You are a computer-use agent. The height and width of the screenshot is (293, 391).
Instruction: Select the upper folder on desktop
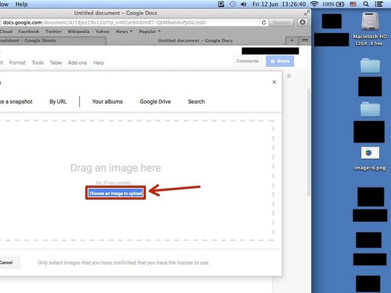[x=370, y=65]
